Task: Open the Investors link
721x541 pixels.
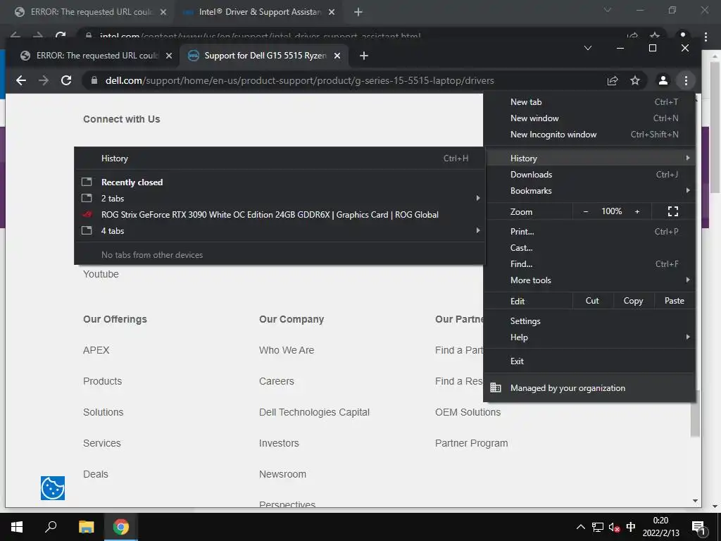Action: pos(279,444)
